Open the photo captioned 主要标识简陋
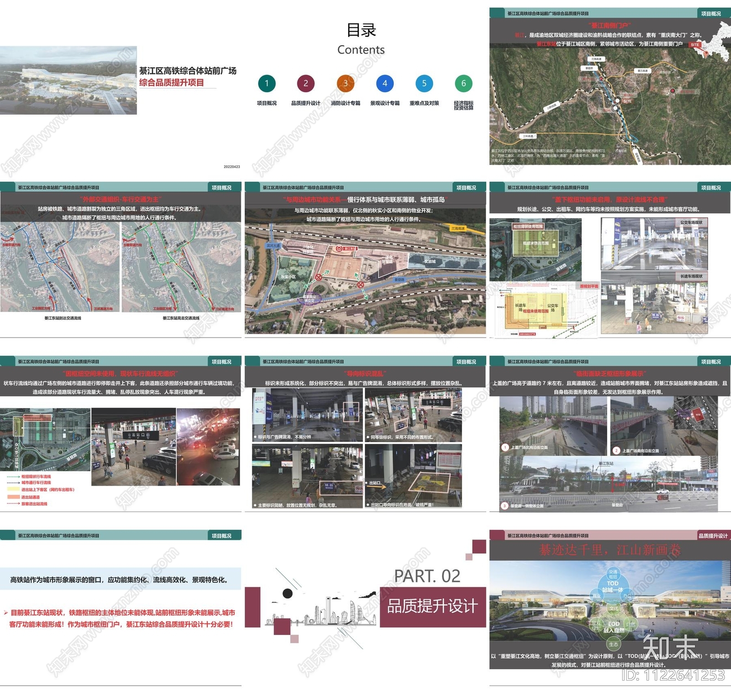731x693 pixels. [308, 476]
